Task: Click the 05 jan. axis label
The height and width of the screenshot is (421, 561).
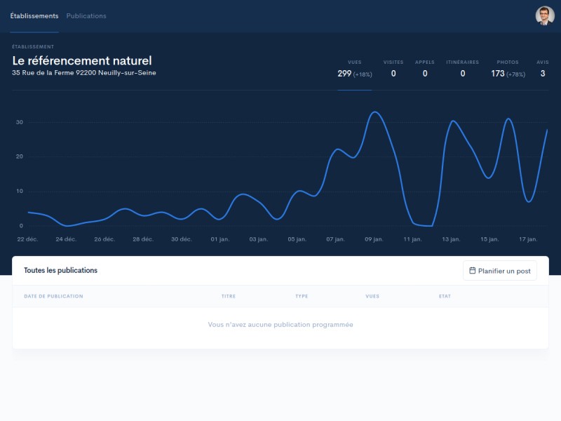Action: pyautogui.click(x=297, y=239)
